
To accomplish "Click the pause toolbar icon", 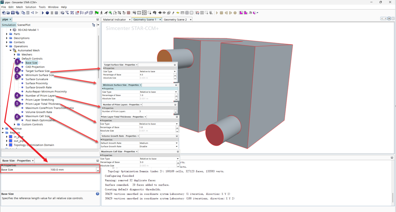I will 52,12.
